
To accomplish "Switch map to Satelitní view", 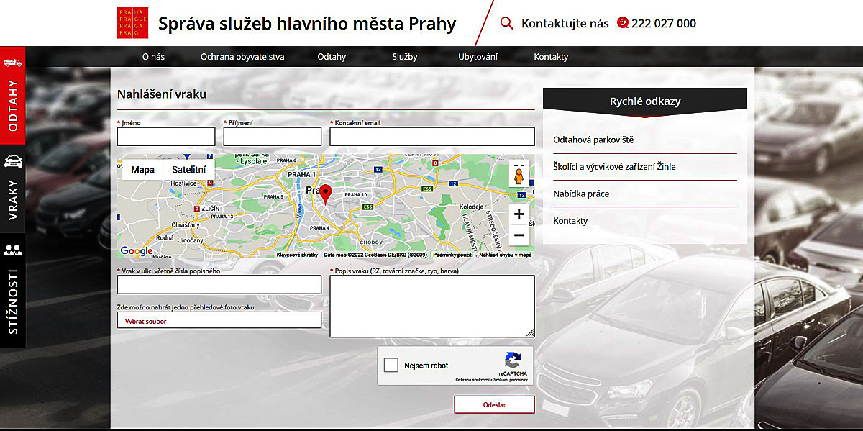I will coord(189,170).
